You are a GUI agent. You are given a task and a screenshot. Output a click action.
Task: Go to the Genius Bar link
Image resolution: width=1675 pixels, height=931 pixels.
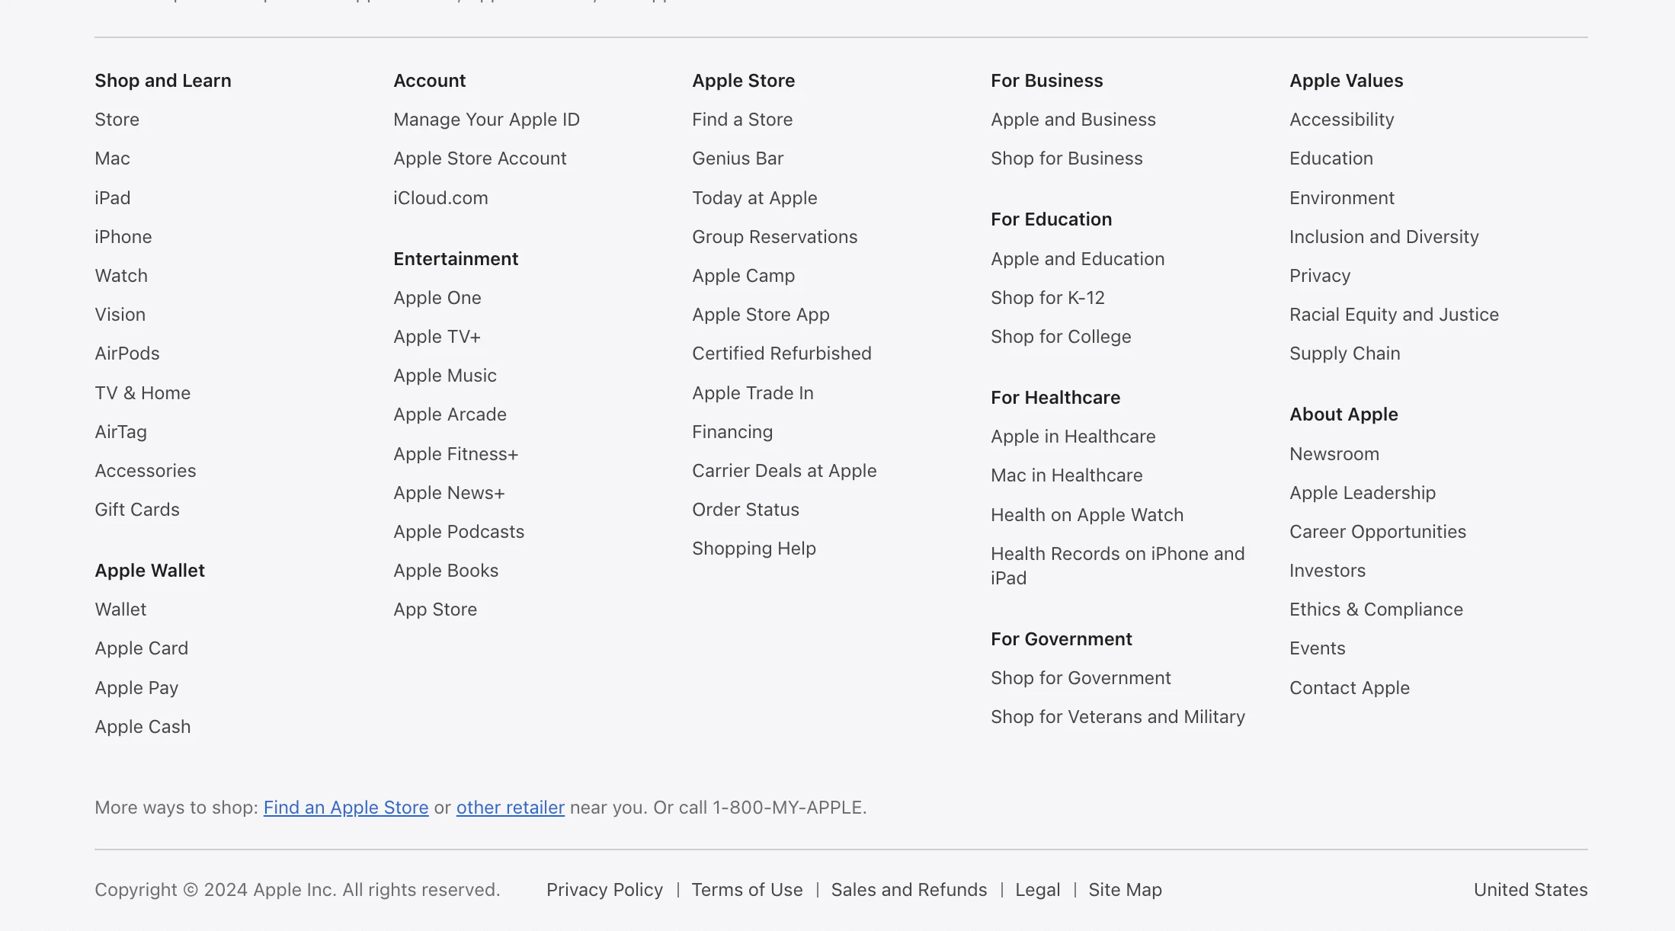pos(738,158)
